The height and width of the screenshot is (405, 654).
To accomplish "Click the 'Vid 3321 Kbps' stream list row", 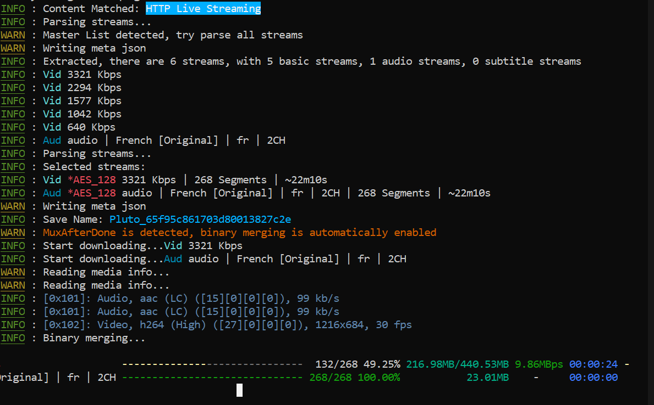I will [82, 75].
